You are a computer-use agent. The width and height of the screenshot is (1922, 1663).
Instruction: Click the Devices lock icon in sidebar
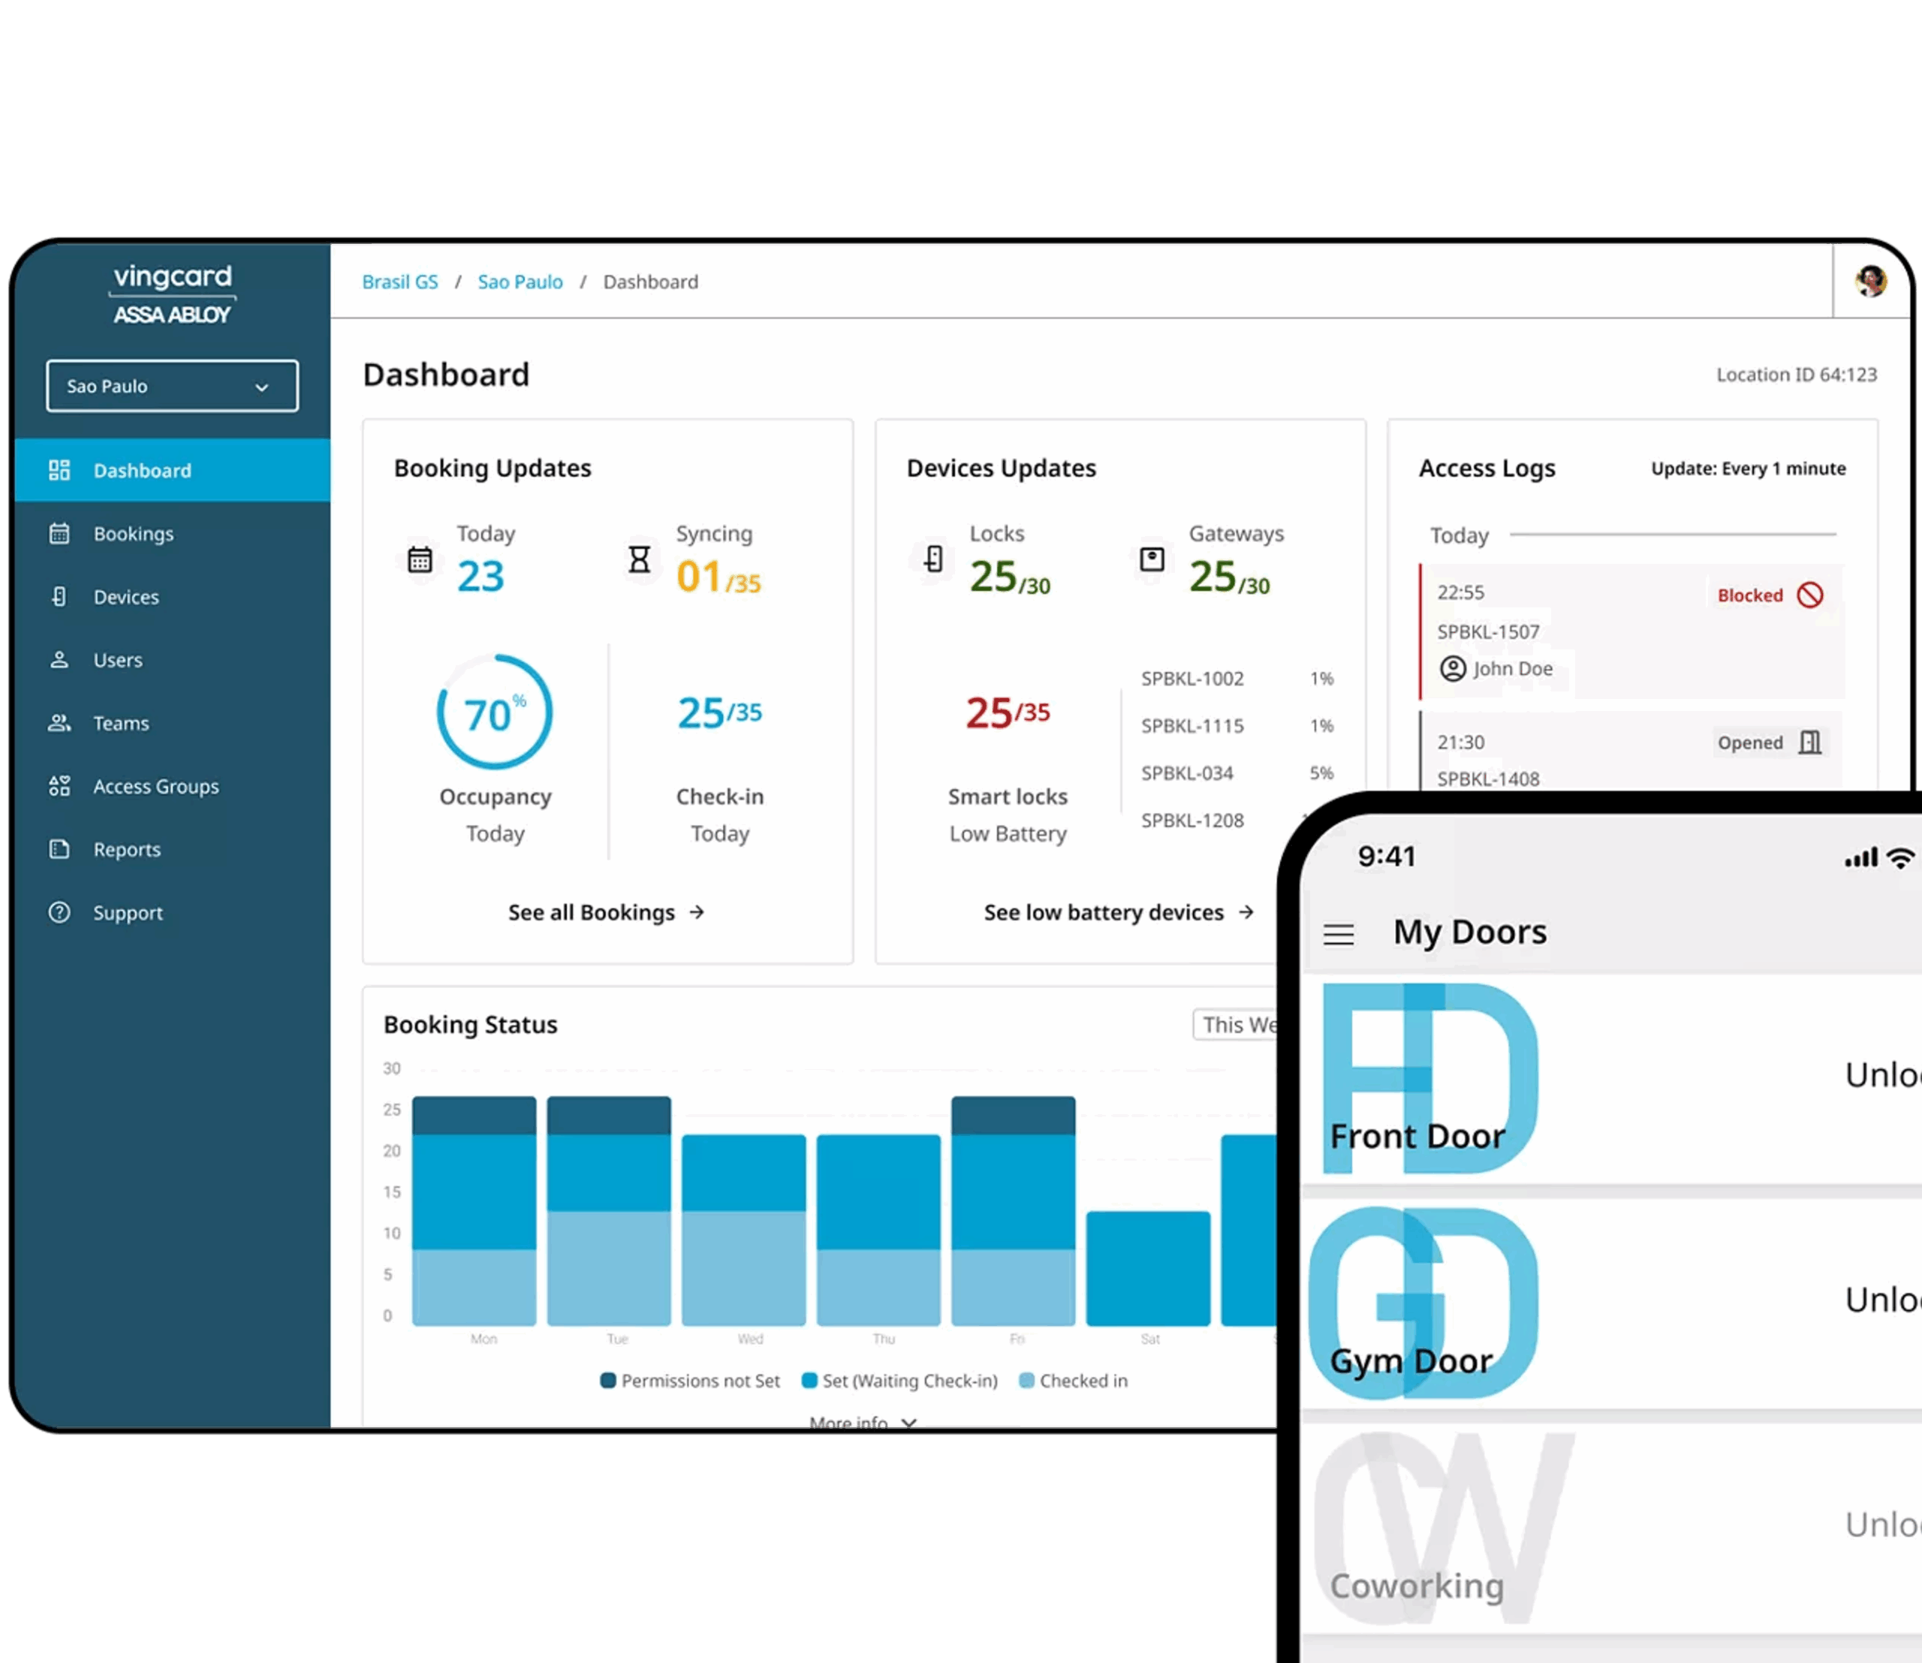pos(59,597)
